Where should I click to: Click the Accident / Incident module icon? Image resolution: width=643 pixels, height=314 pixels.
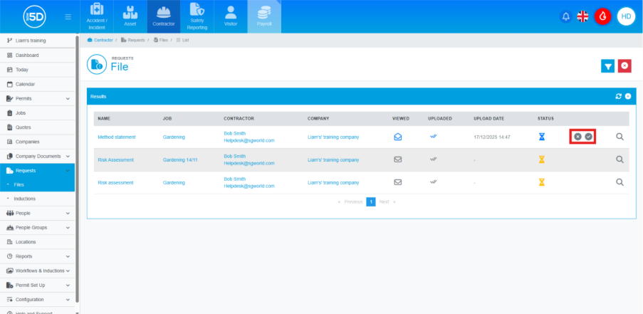tap(97, 16)
